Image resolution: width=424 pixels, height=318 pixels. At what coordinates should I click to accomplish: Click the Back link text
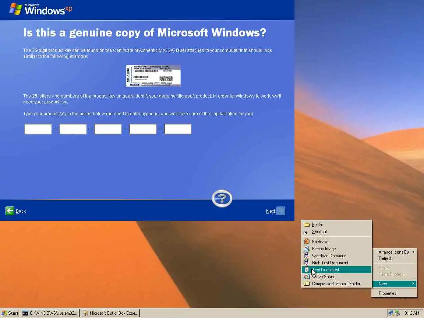[21, 211]
